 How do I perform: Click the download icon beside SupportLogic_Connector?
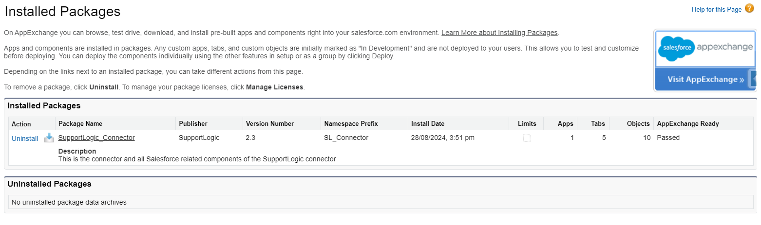pyautogui.click(x=49, y=138)
